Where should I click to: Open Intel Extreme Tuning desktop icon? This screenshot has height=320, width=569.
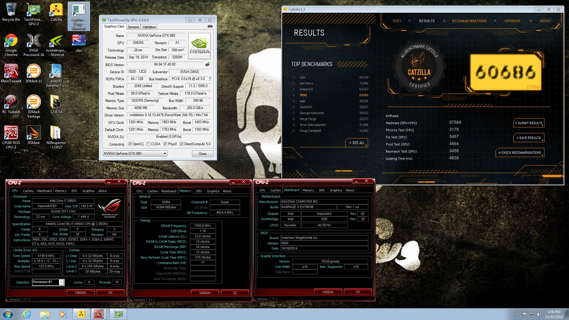pos(56,76)
